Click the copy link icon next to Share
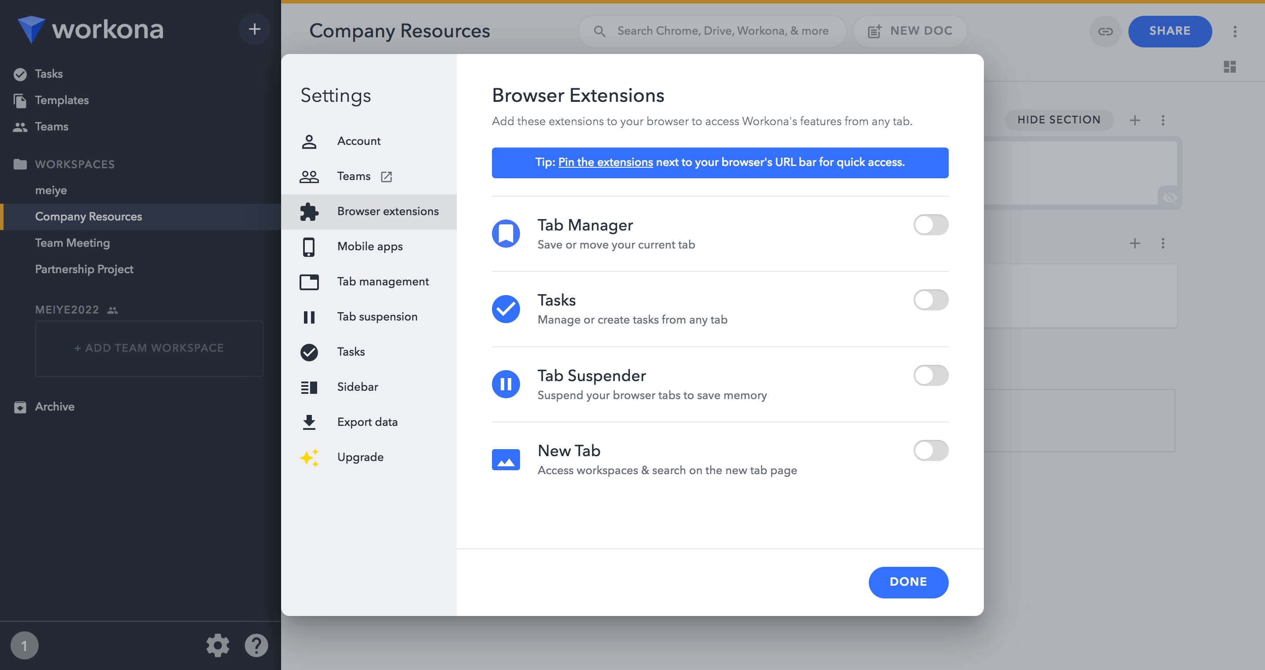 (1105, 32)
